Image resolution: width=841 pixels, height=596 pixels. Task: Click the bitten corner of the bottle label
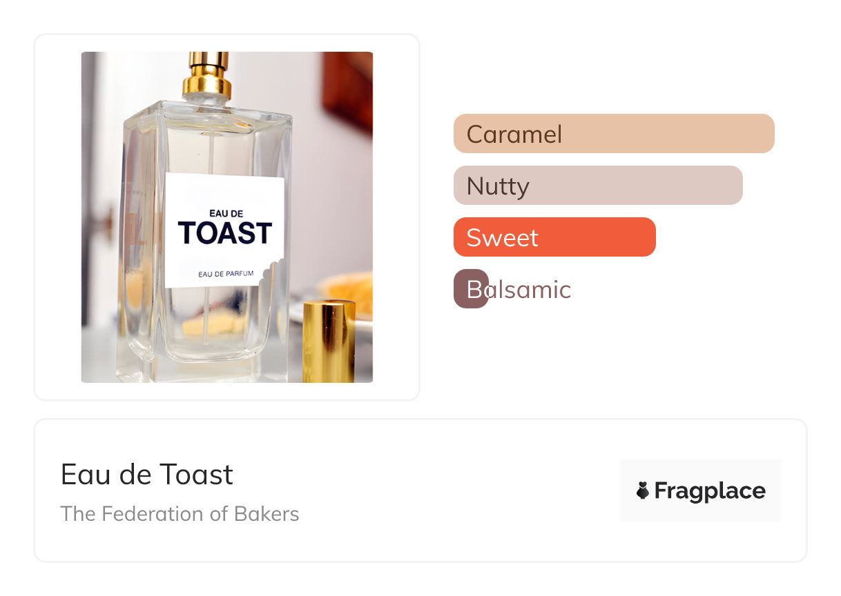point(271,271)
